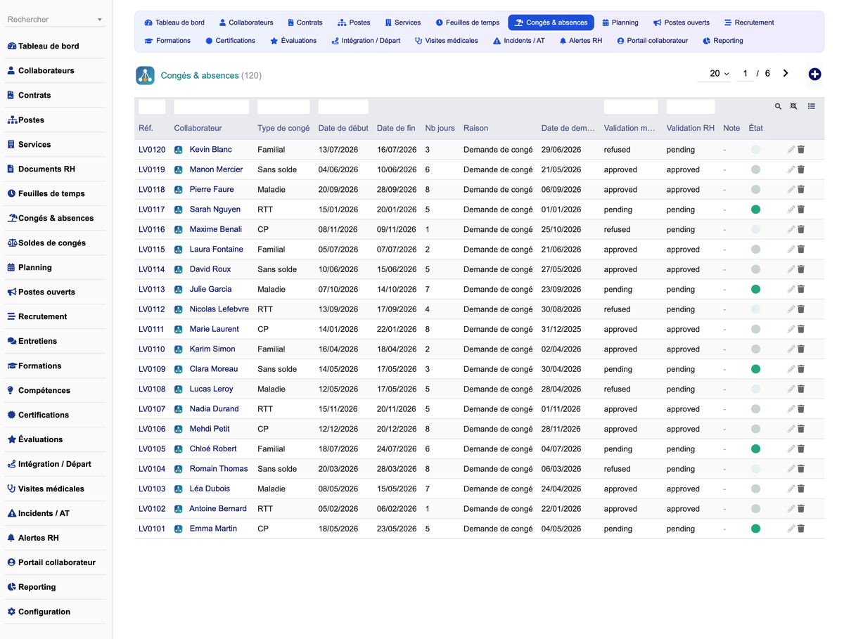Click the Type de congé filter input
844x639 pixels.
(x=283, y=107)
